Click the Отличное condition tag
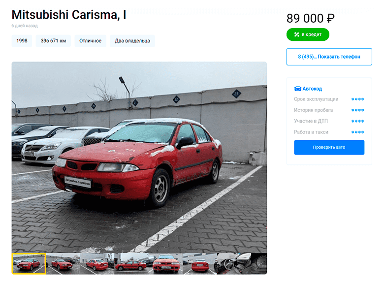Screen dimensions: 384x287 pyautogui.click(x=90, y=41)
